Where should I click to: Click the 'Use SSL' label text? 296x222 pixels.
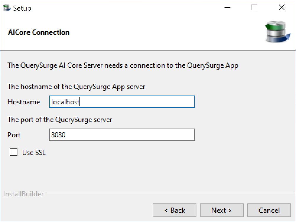pos(34,152)
